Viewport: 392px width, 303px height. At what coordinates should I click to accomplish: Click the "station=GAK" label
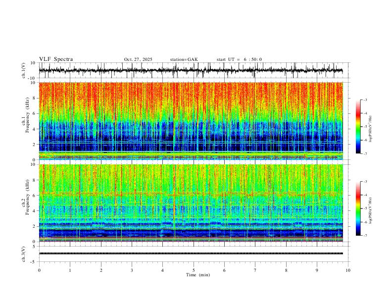click(x=184, y=59)
